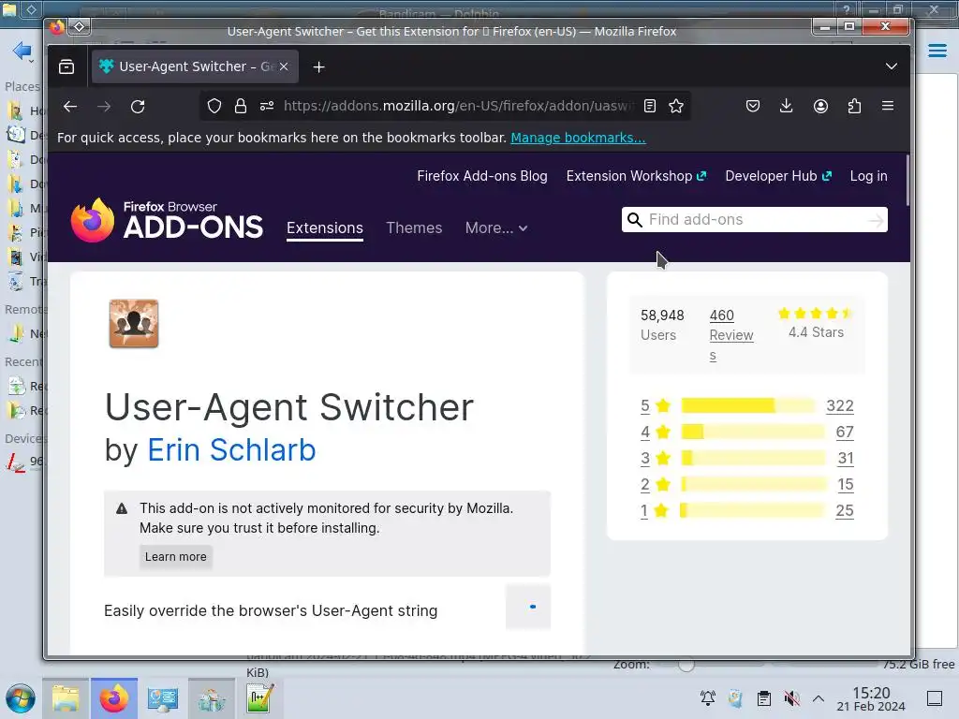Open Firefox Add-ons Blog link
Screen dimensions: 959x719
[482, 176]
